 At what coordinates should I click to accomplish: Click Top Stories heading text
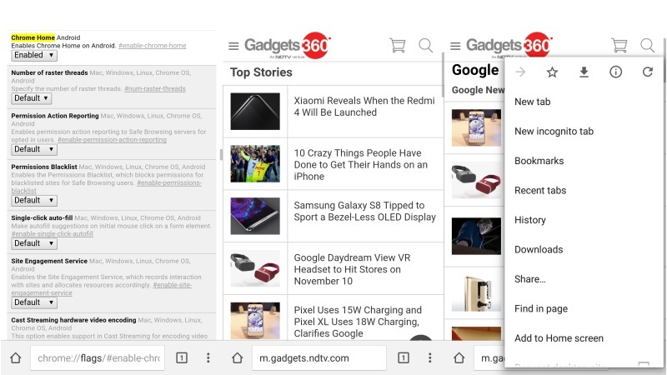click(x=261, y=72)
